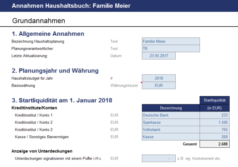Select the planning year cell 2018
The height and width of the screenshot is (167, 238).
pyautogui.click(x=159, y=78)
